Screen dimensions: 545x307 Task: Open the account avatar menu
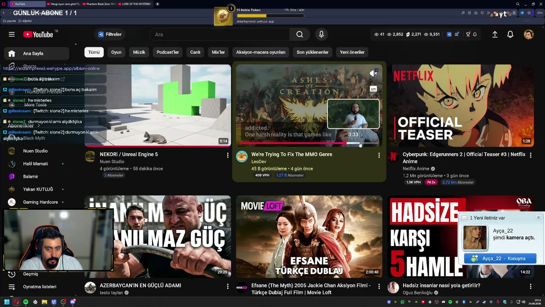(x=528, y=35)
